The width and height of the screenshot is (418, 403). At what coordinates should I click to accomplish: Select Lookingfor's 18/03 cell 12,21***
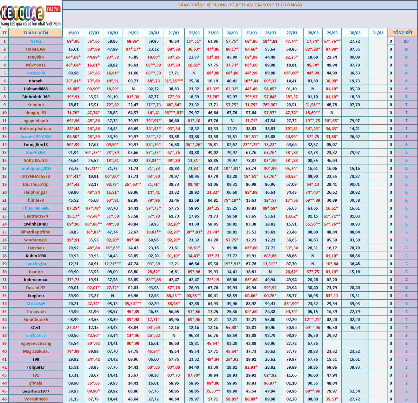[113, 264]
